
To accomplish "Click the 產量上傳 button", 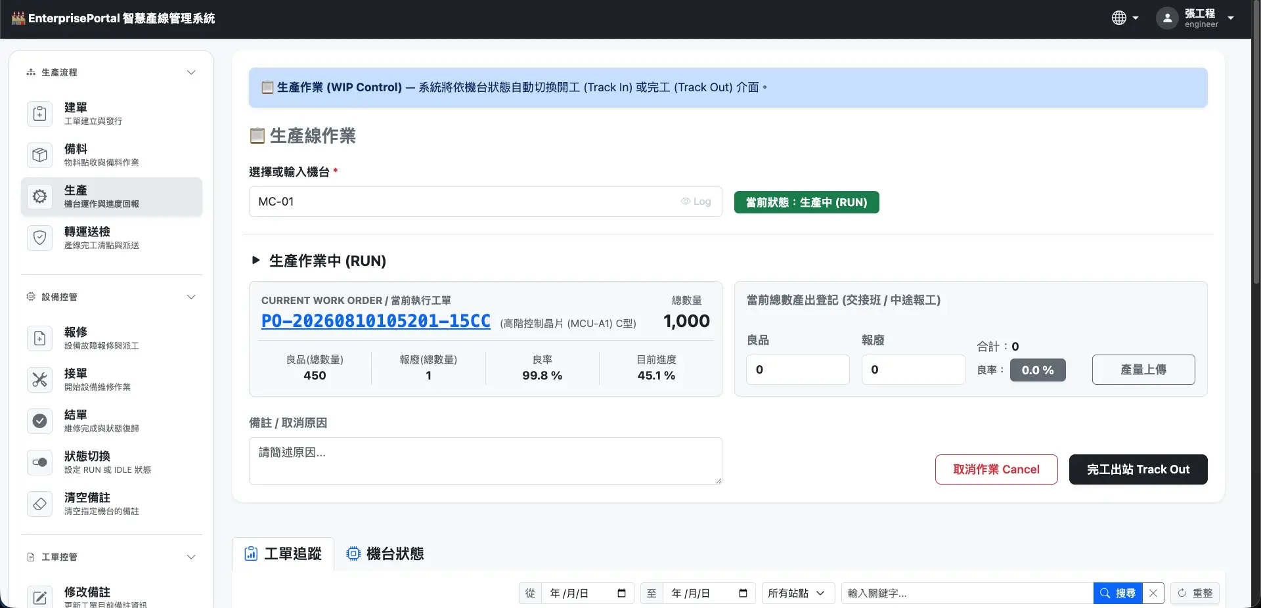I will (1143, 370).
